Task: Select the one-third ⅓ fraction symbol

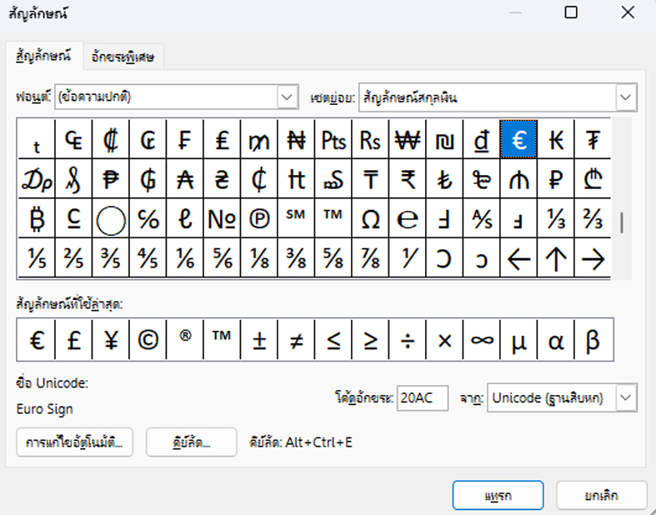Action: [556, 220]
